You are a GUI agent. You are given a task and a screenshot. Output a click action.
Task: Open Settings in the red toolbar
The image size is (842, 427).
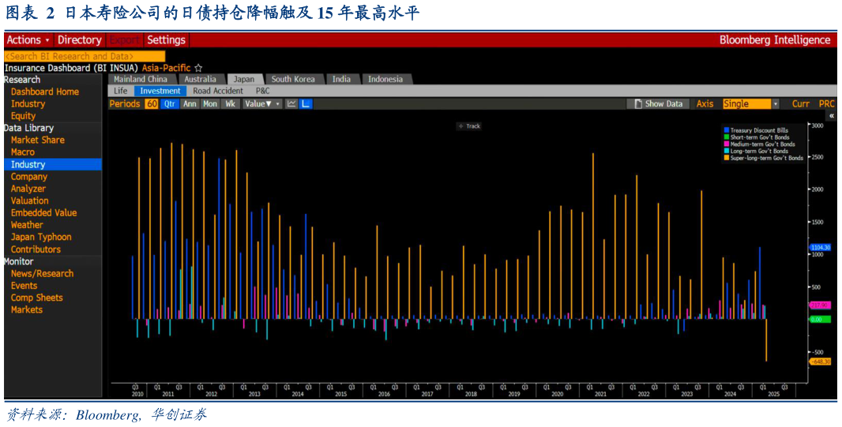click(x=166, y=39)
